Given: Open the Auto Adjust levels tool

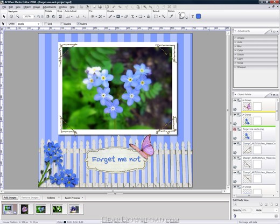Looking at the screenshot, I should click(x=68, y=17).
